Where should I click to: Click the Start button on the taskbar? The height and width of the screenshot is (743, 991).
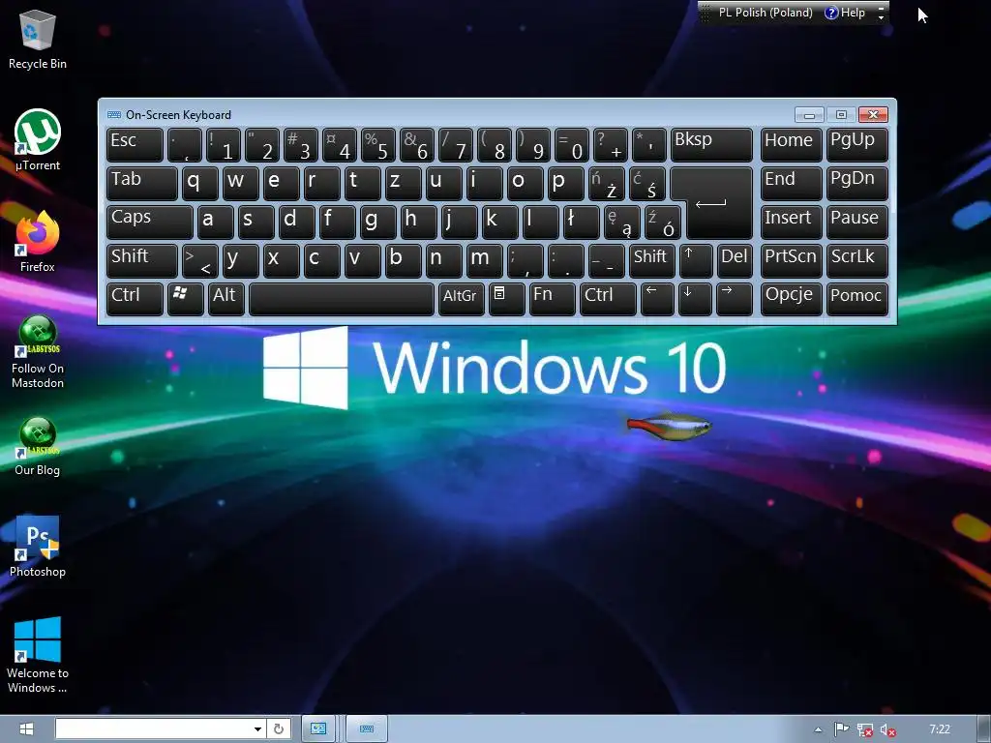[26, 729]
